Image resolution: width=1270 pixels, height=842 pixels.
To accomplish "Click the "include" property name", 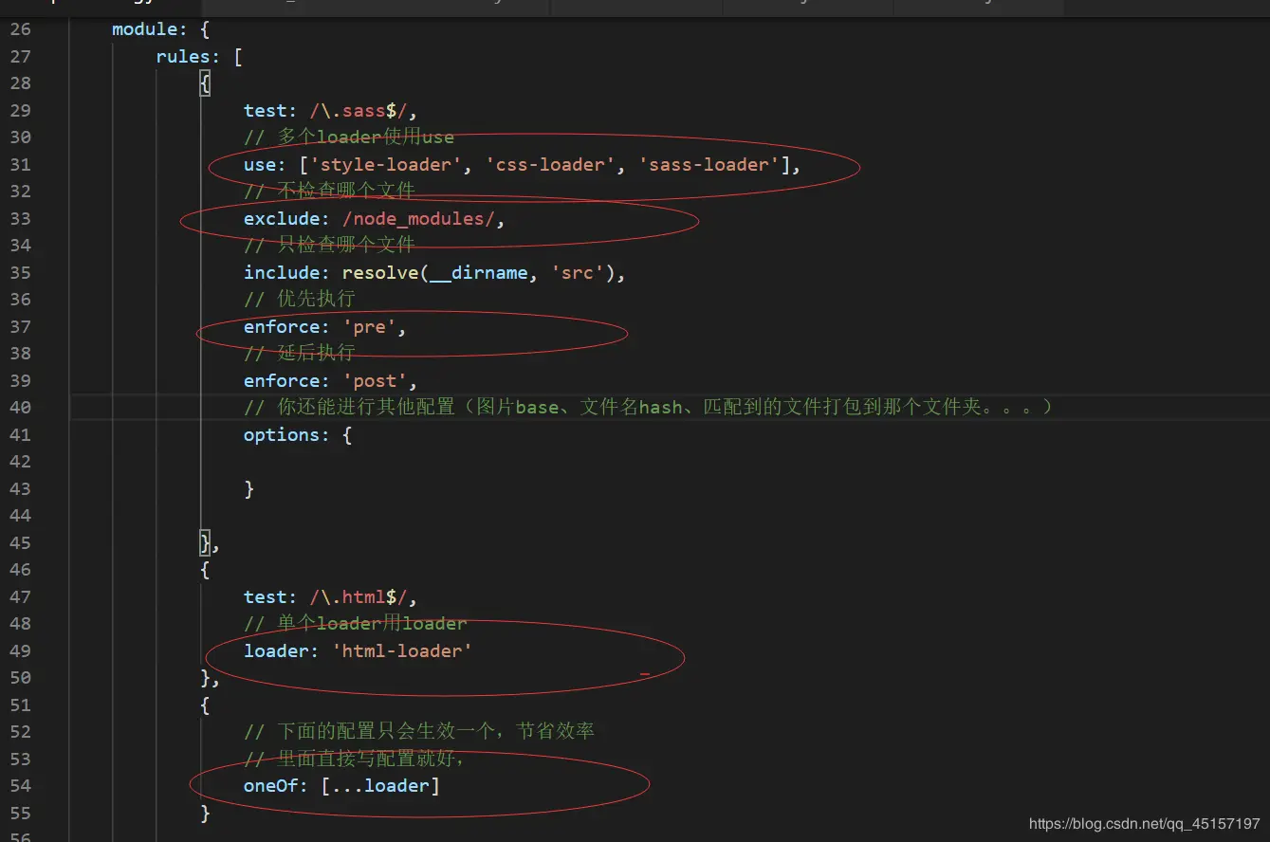I will coord(282,273).
